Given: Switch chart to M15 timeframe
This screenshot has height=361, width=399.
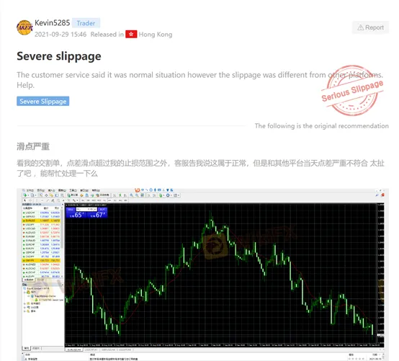Looking at the screenshot, I should point(94,200).
